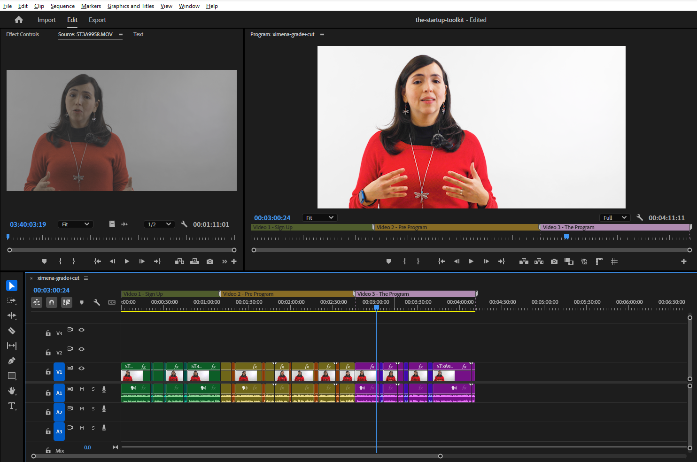
Task: Toggle snap in timeline
Action: click(x=52, y=302)
